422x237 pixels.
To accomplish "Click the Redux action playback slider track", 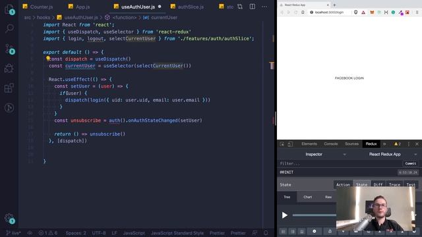I will click(x=314, y=215).
